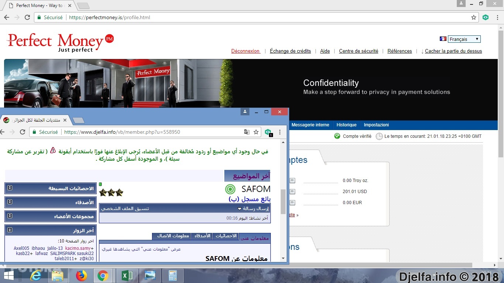This screenshot has height=283, width=504.
Task: Switch to الأصدقاء profile tab
Action: click(202, 236)
